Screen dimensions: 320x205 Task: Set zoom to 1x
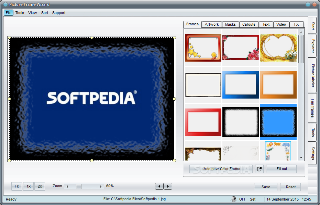[29, 186]
